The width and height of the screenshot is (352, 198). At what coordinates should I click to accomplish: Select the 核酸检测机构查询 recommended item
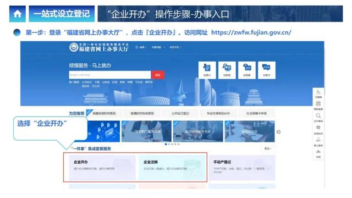tap(104, 113)
